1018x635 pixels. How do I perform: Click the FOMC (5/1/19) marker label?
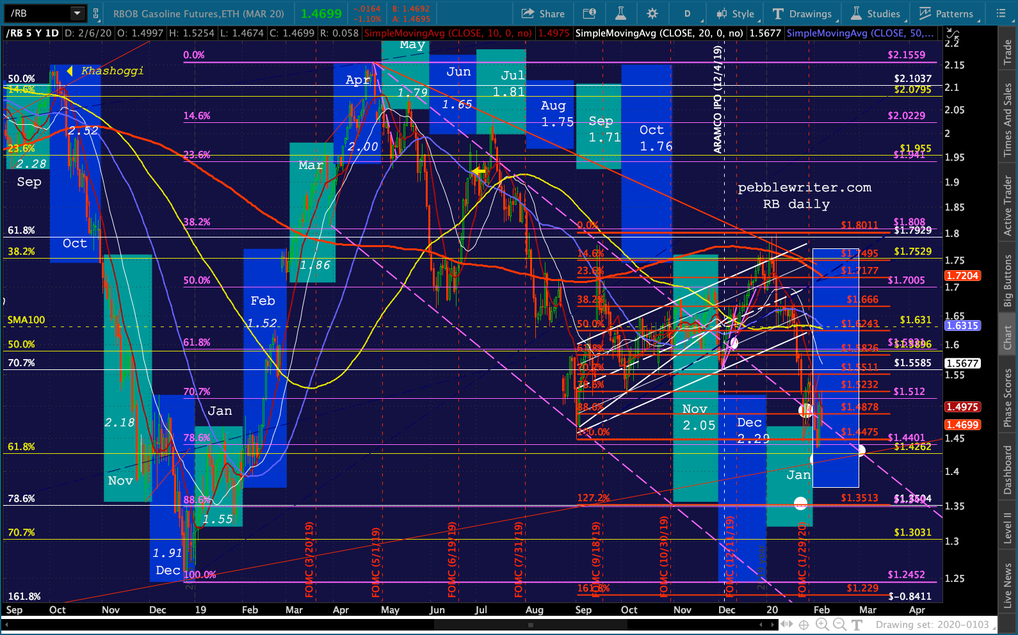(376, 562)
